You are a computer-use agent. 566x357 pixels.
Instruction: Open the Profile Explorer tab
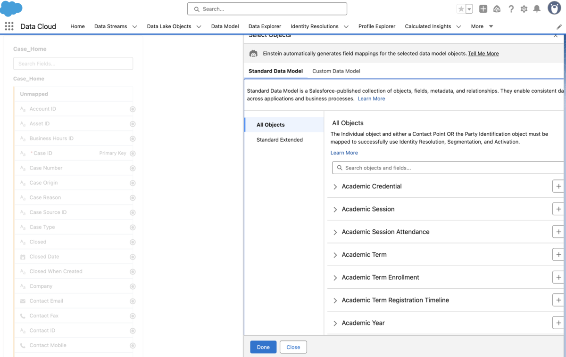click(x=377, y=26)
